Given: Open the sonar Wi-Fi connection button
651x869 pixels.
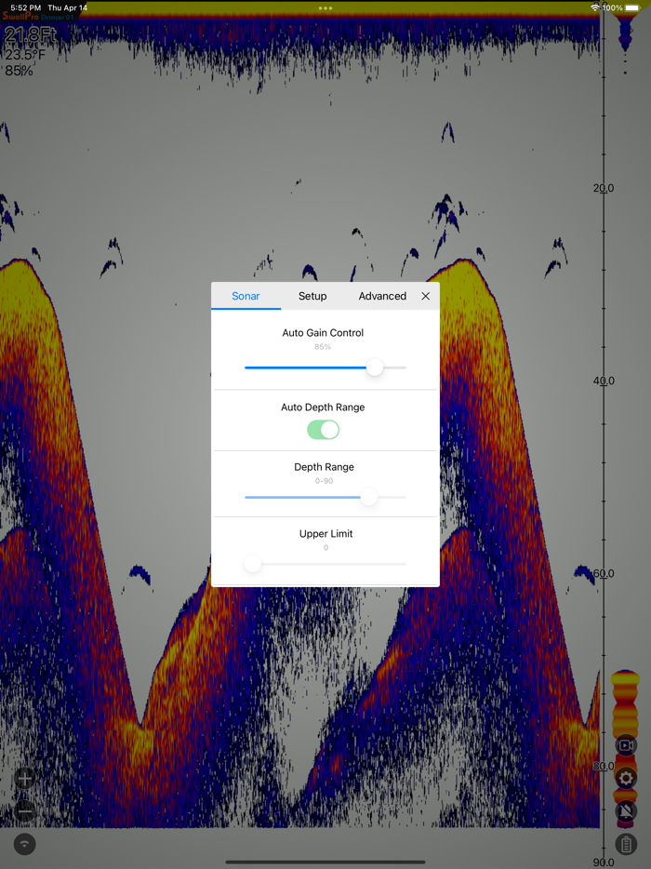Looking at the screenshot, I should 24,844.
